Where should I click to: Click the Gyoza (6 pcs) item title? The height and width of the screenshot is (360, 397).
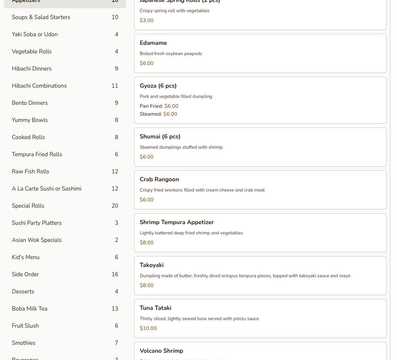tap(158, 86)
